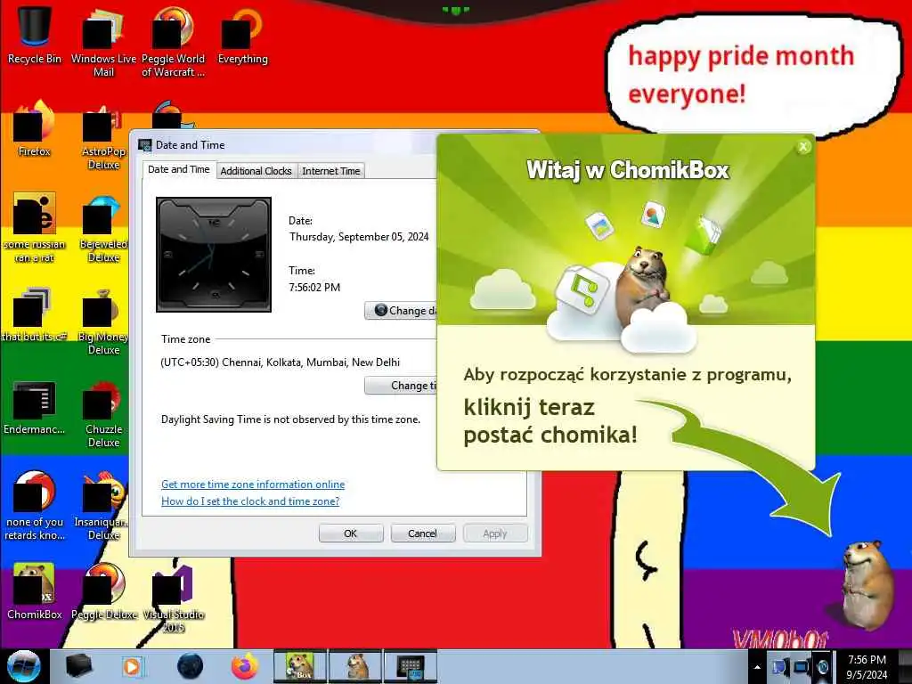The height and width of the screenshot is (684, 912).
Task: Click the black box taskbar icon
Action: pyautogui.click(x=78, y=666)
